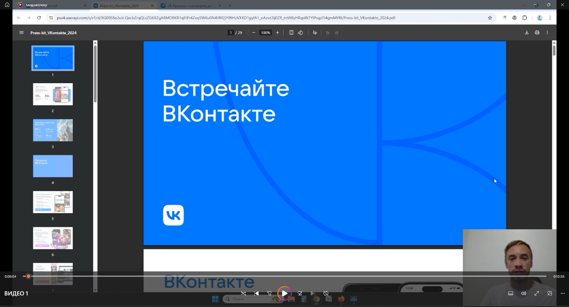Open Chrome from the taskbar in the video

pos(316,299)
